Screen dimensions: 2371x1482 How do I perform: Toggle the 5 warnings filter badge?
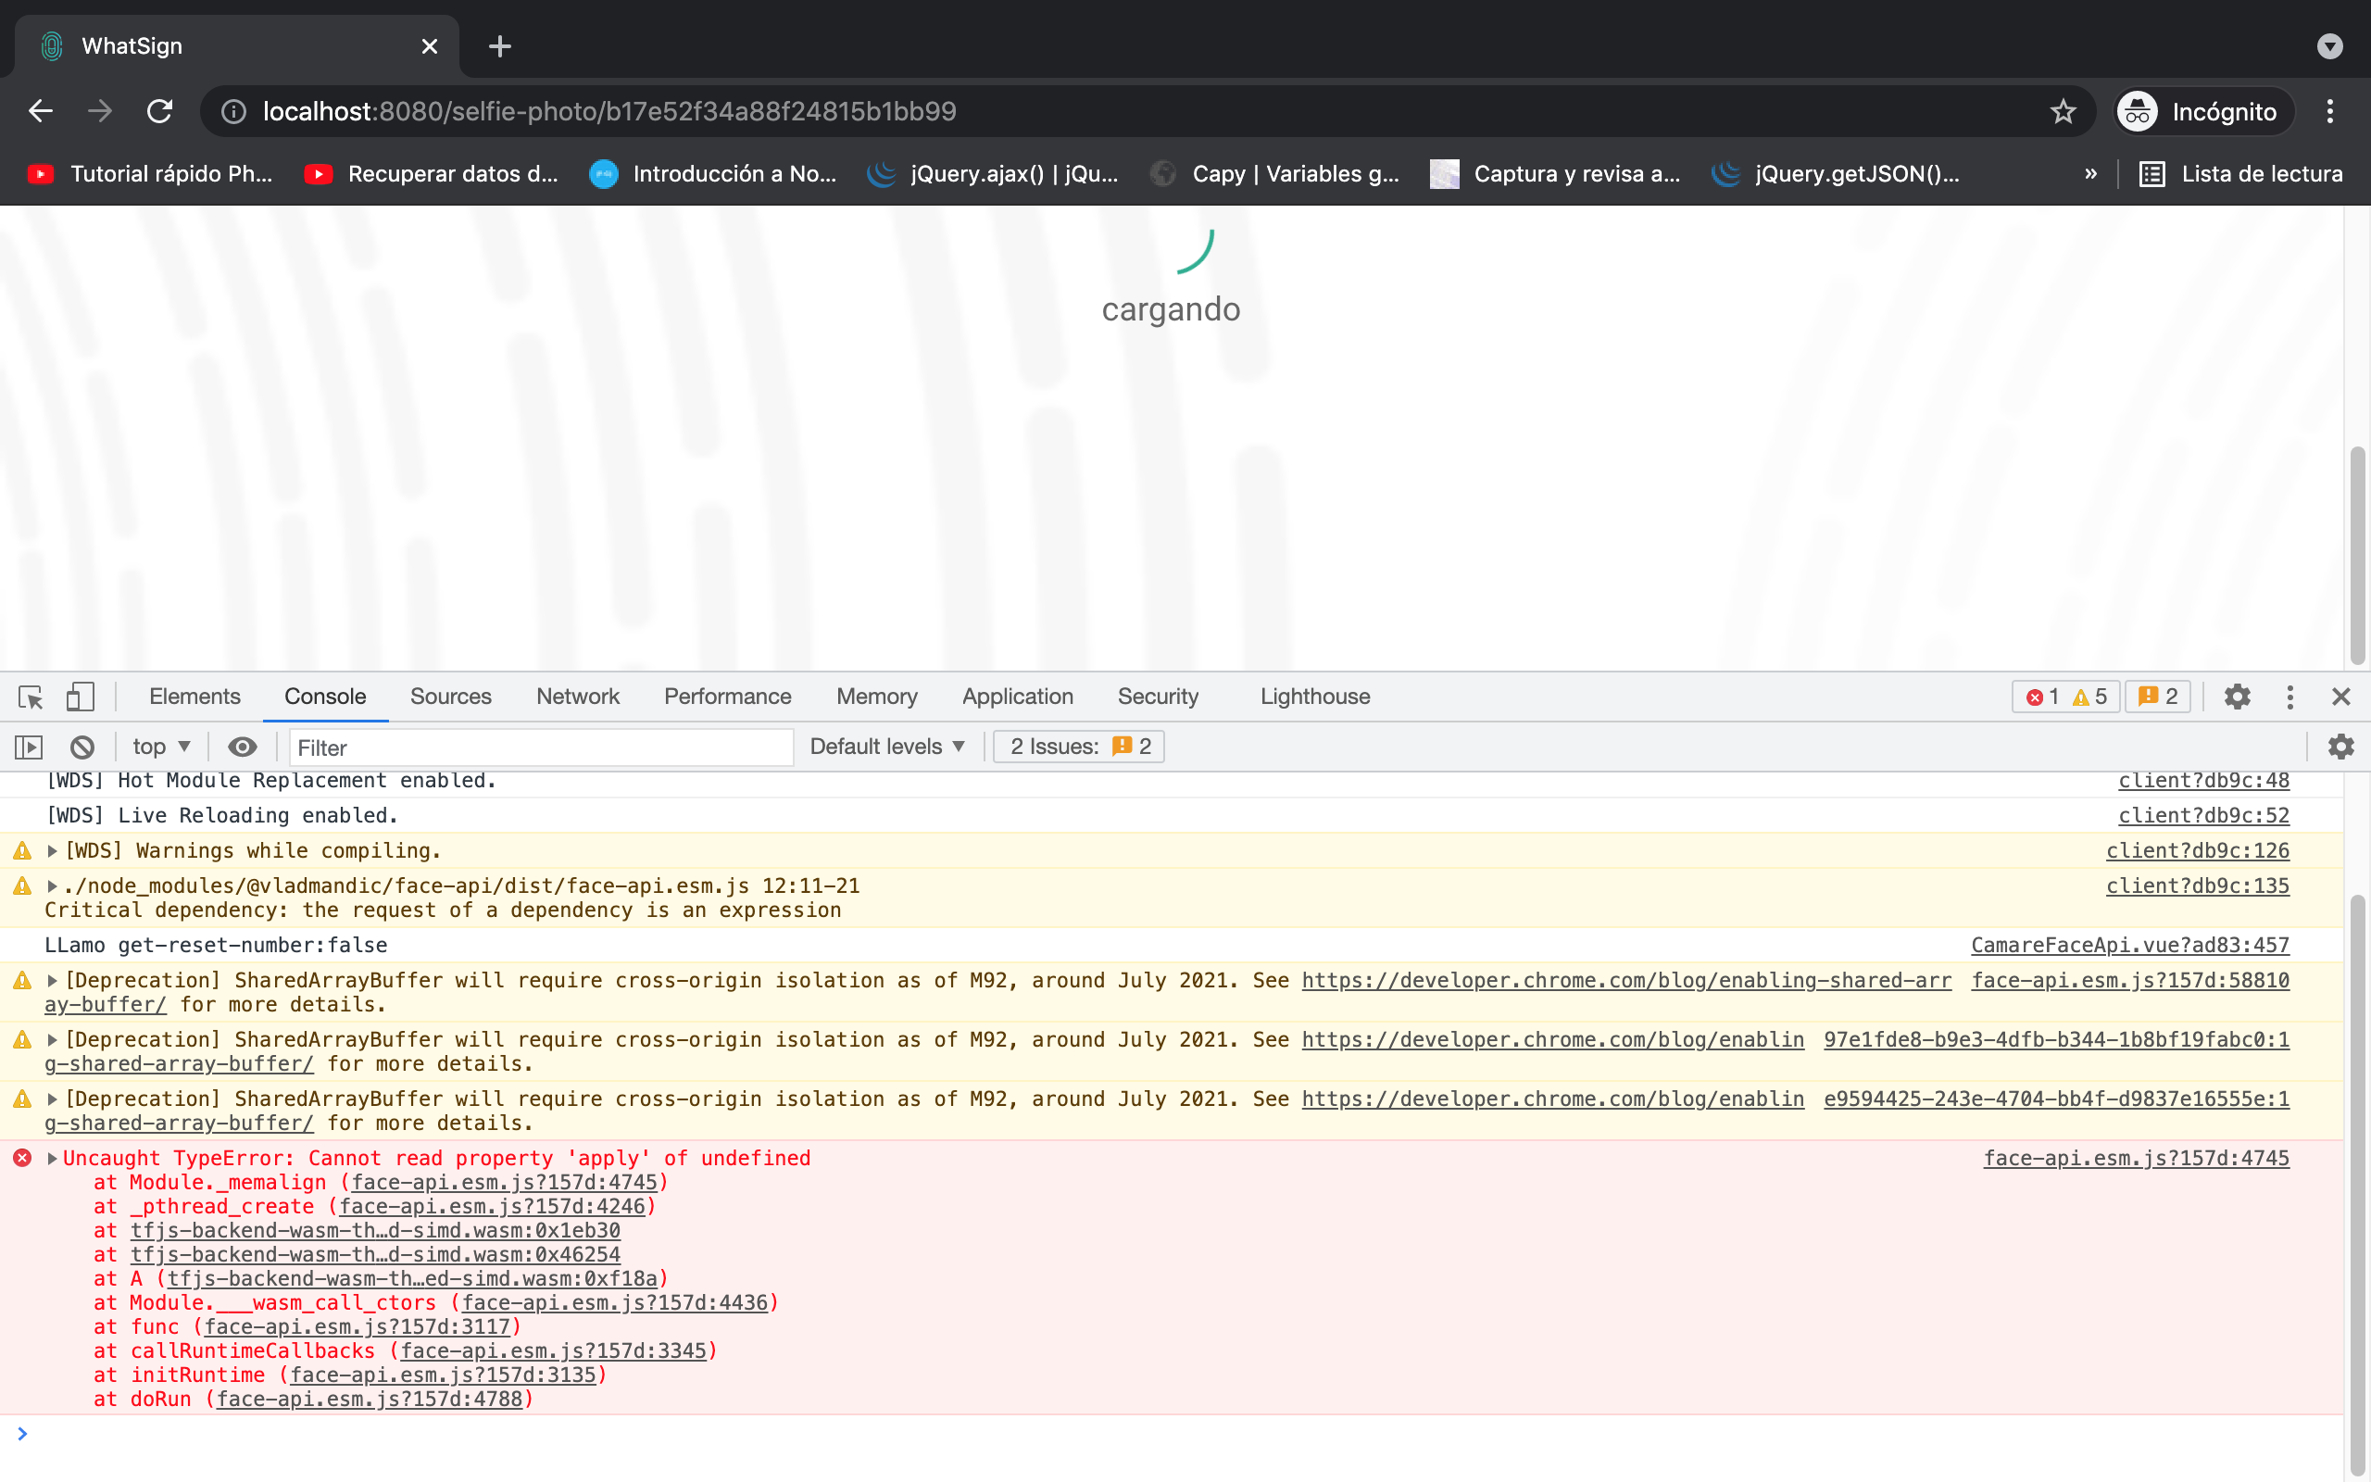(x=2092, y=696)
